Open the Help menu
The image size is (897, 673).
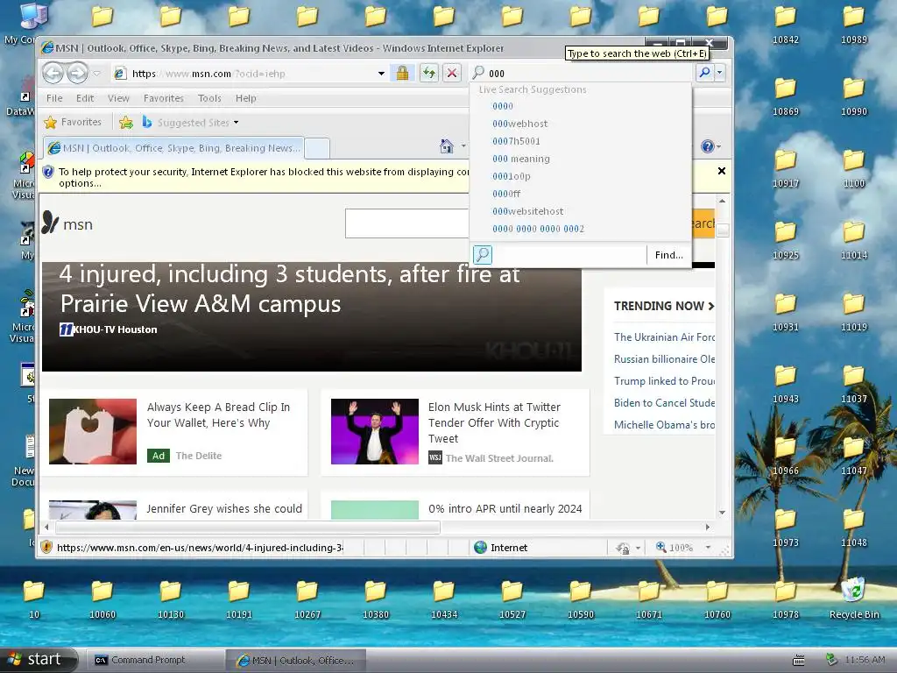(246, 98)
